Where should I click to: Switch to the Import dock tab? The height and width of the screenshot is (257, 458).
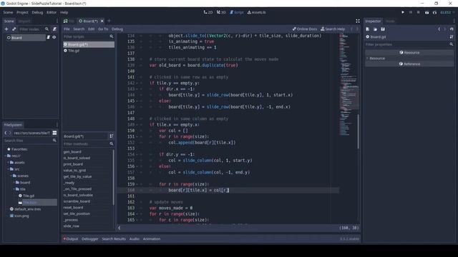(24, 21)
